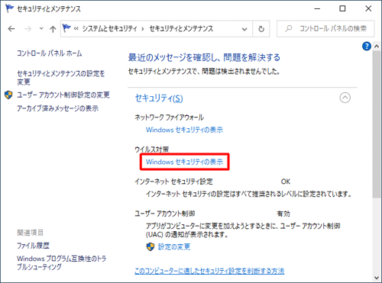
Task: Click title bar flag icon
Action: [9, 8]
